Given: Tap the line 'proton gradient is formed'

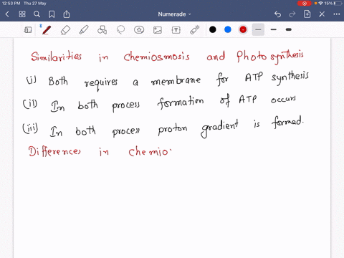Looking at the screenshot, I should tap(231, 127).
